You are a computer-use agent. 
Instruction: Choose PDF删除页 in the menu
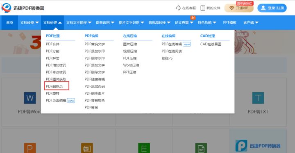click(x=54, y=86)
